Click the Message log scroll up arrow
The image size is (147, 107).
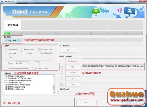pos(54,76)
